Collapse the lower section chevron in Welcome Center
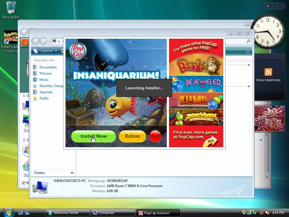 click(261, 140)
